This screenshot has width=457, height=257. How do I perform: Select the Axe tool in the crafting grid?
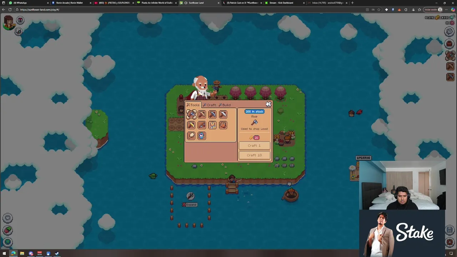pos(191,114)
